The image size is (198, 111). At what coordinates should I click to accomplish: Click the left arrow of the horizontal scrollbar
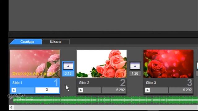coord(11,107)
